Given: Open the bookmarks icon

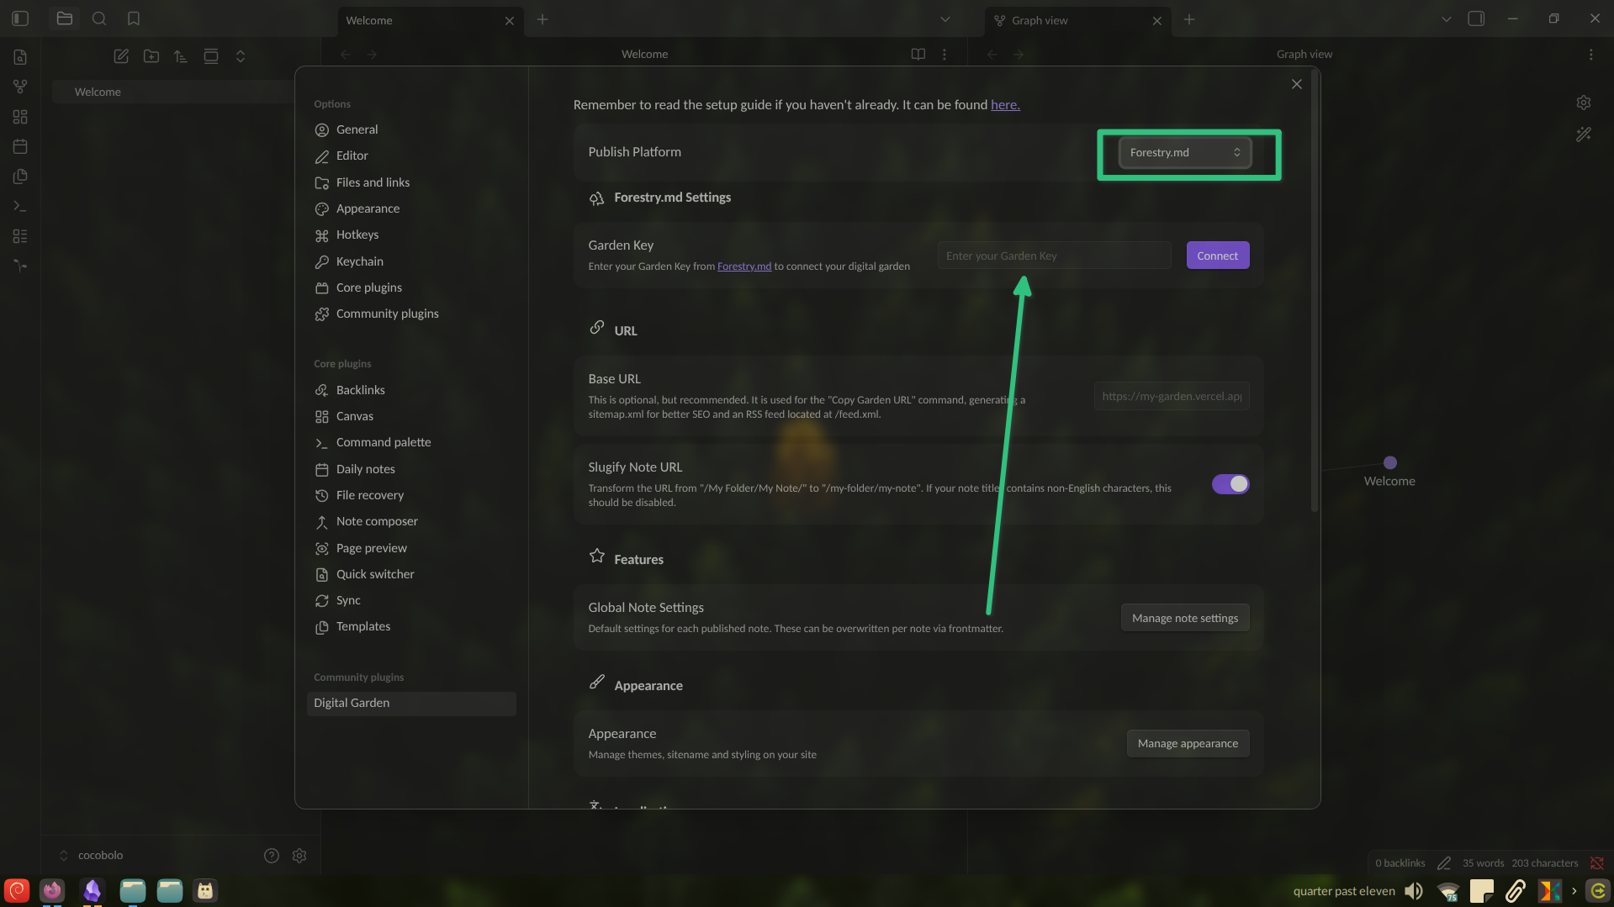Looking at the screenshot, I should pos(134,18).
